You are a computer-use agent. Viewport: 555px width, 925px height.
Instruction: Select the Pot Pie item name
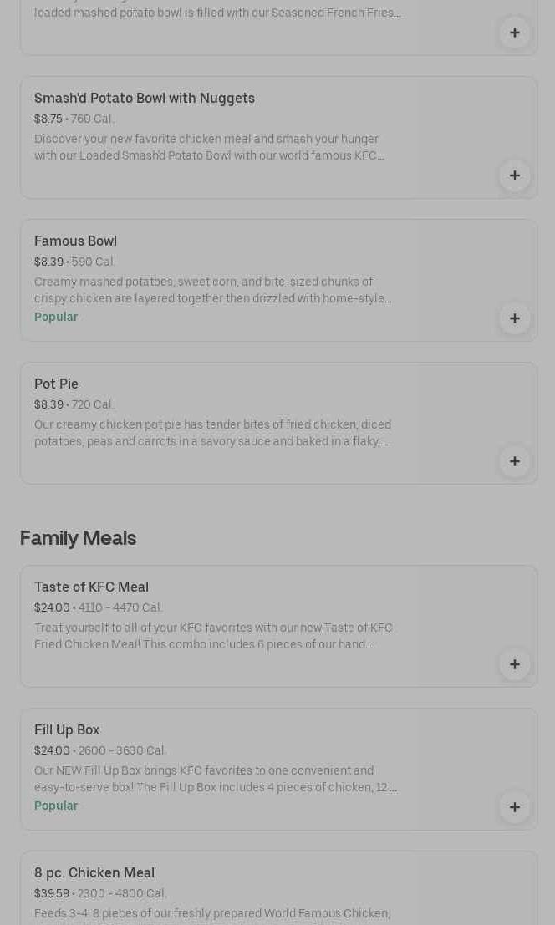(x=56, y=384)
